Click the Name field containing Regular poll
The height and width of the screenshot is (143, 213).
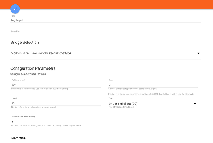click(106, 20)
